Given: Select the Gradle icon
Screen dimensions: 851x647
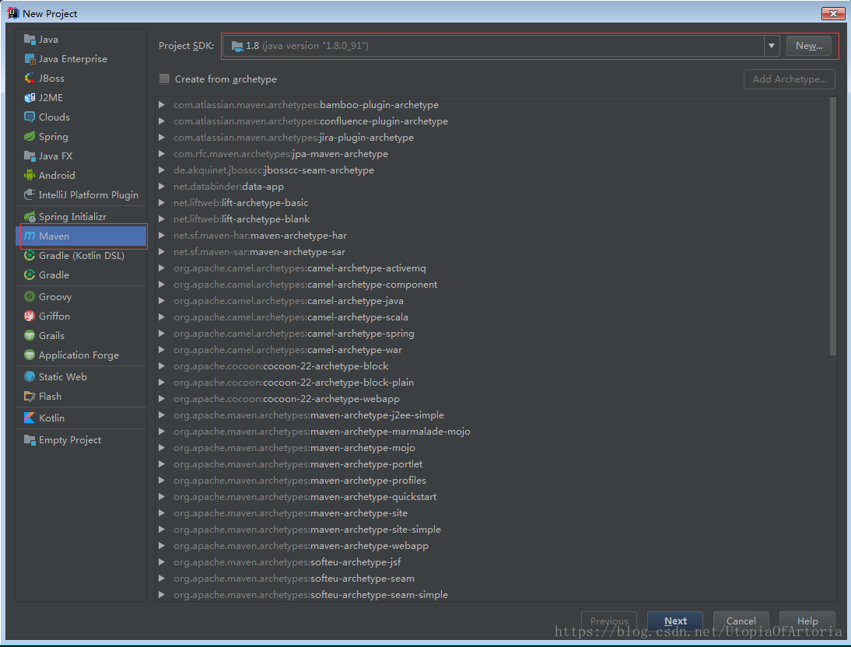Looking at the screenshot, I should pyautogui.click(x=30, y=275).
